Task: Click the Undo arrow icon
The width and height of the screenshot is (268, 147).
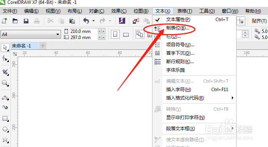Action: coord(86,21)
